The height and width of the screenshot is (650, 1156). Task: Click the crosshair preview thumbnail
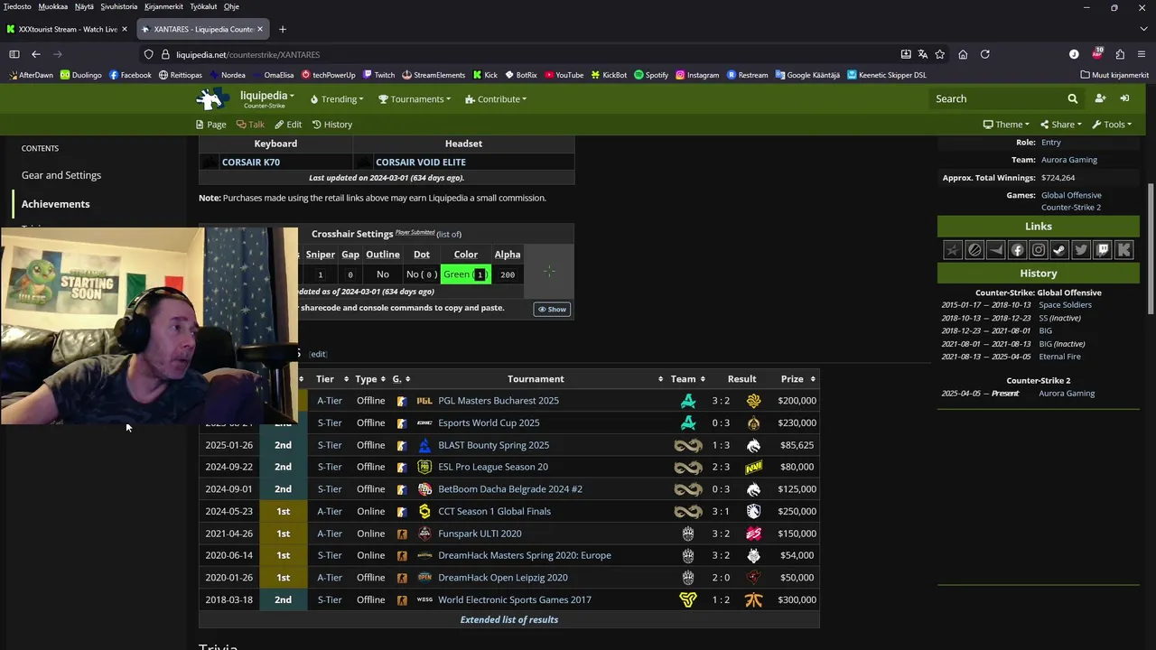point(549,272)
